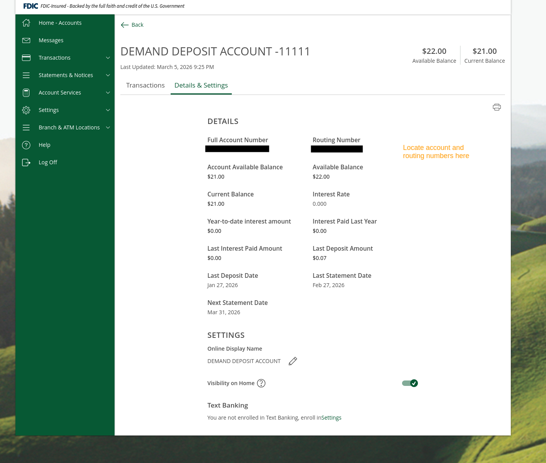Click the $22.00 Available Balance header value

(434, 51)
